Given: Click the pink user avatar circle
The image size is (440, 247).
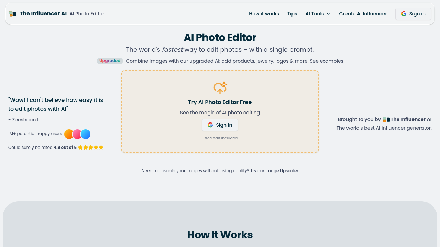Looking at the screenshot, I should click(77, 134).
